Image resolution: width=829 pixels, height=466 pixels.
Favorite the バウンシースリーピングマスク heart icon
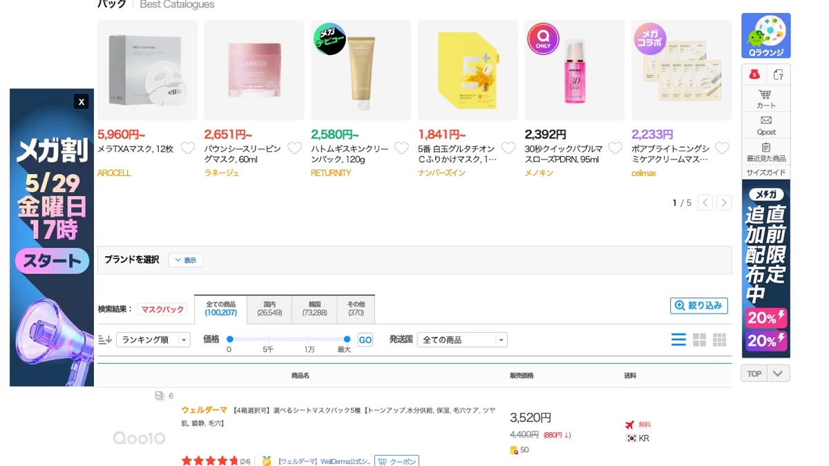[294, 148]
